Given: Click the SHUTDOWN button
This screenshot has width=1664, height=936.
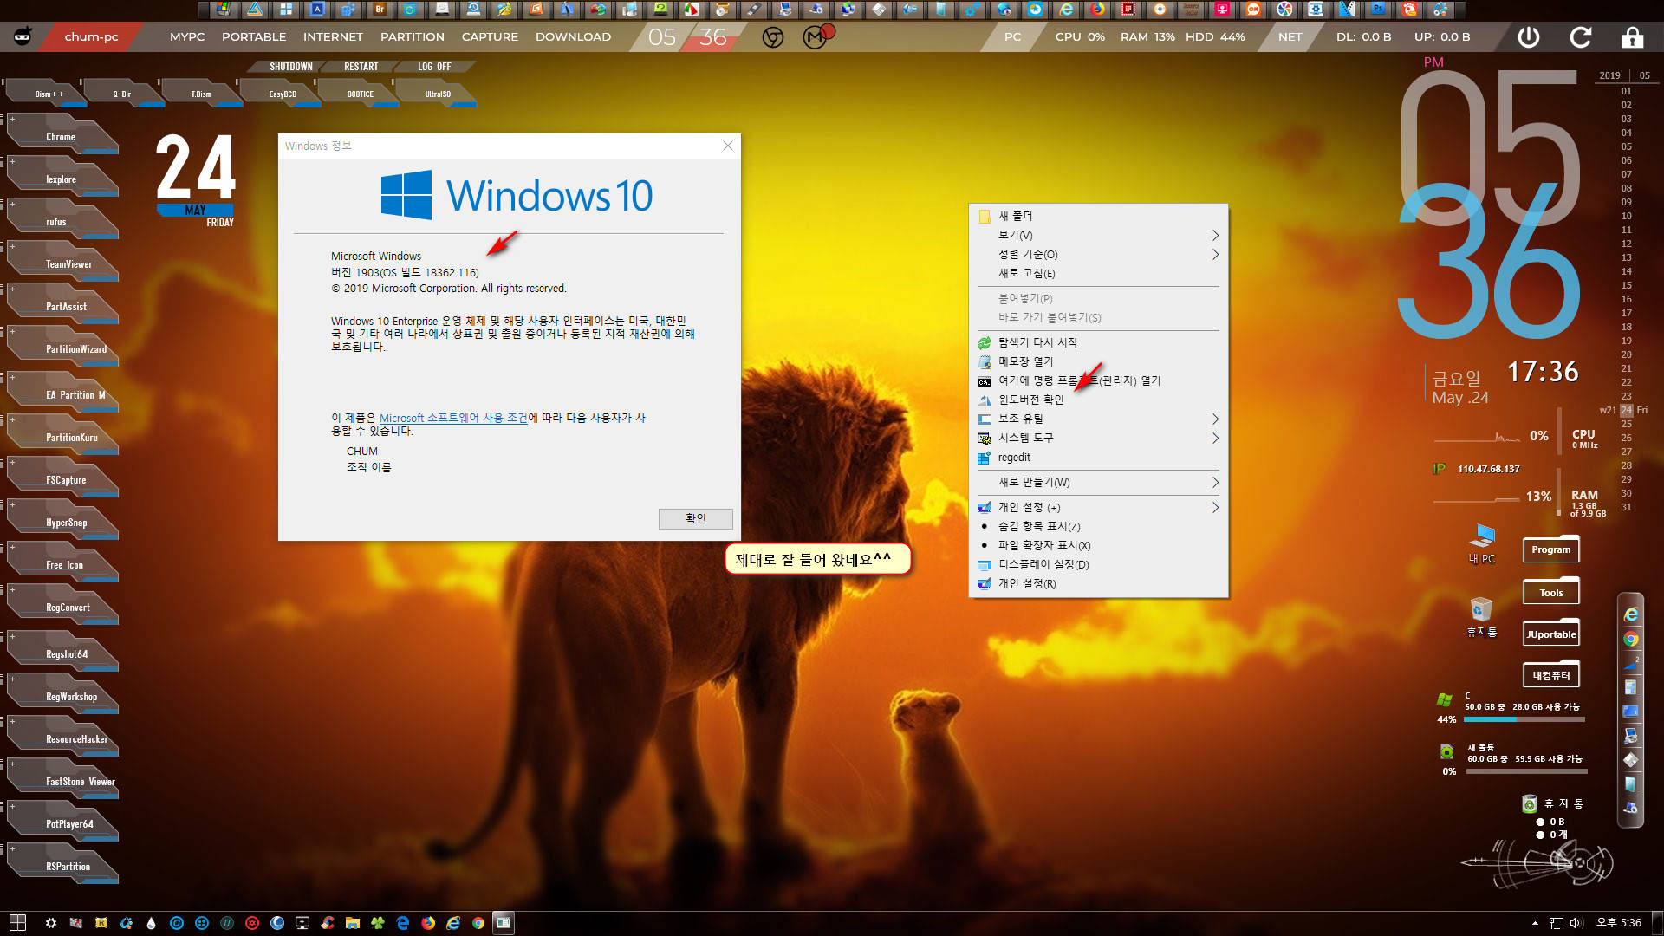Looking at the screenshot, I should (x=290, y=67).
